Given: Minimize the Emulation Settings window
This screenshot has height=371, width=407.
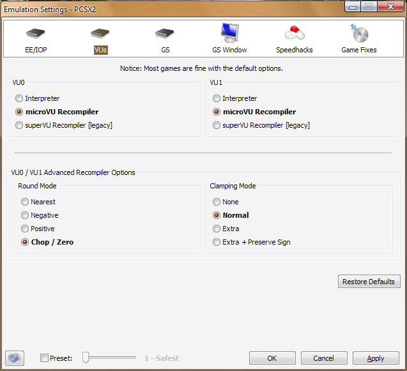Looking at the screenshot, I should pyautogui.click(x=352, y=6).
